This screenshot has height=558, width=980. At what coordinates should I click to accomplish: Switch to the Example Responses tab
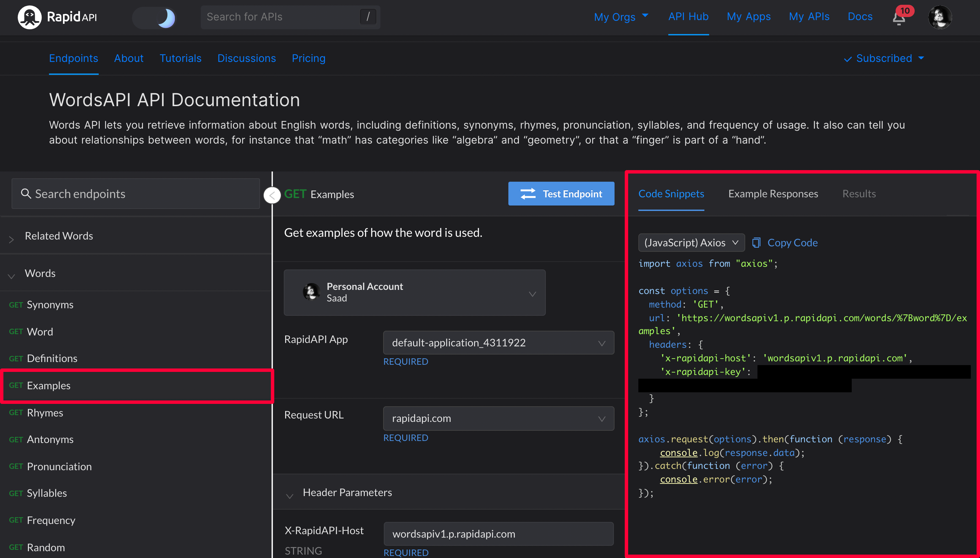click(773, 194)
